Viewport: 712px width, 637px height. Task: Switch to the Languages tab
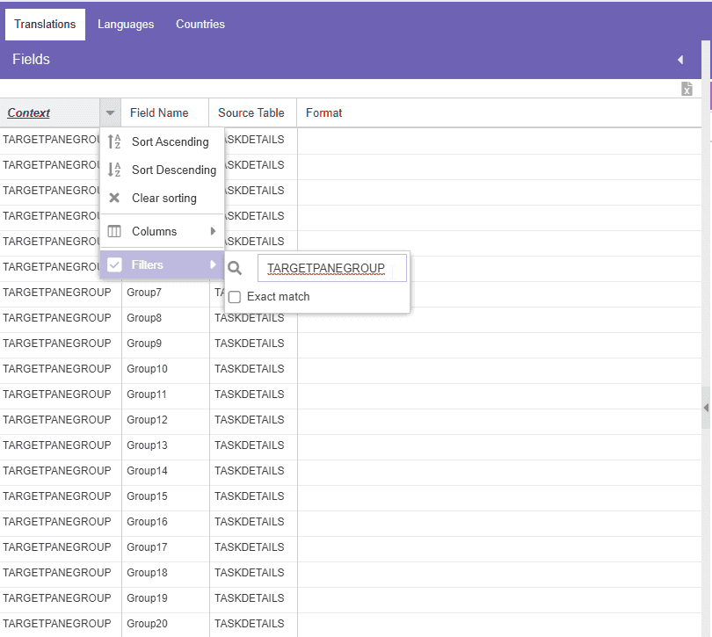126,24
